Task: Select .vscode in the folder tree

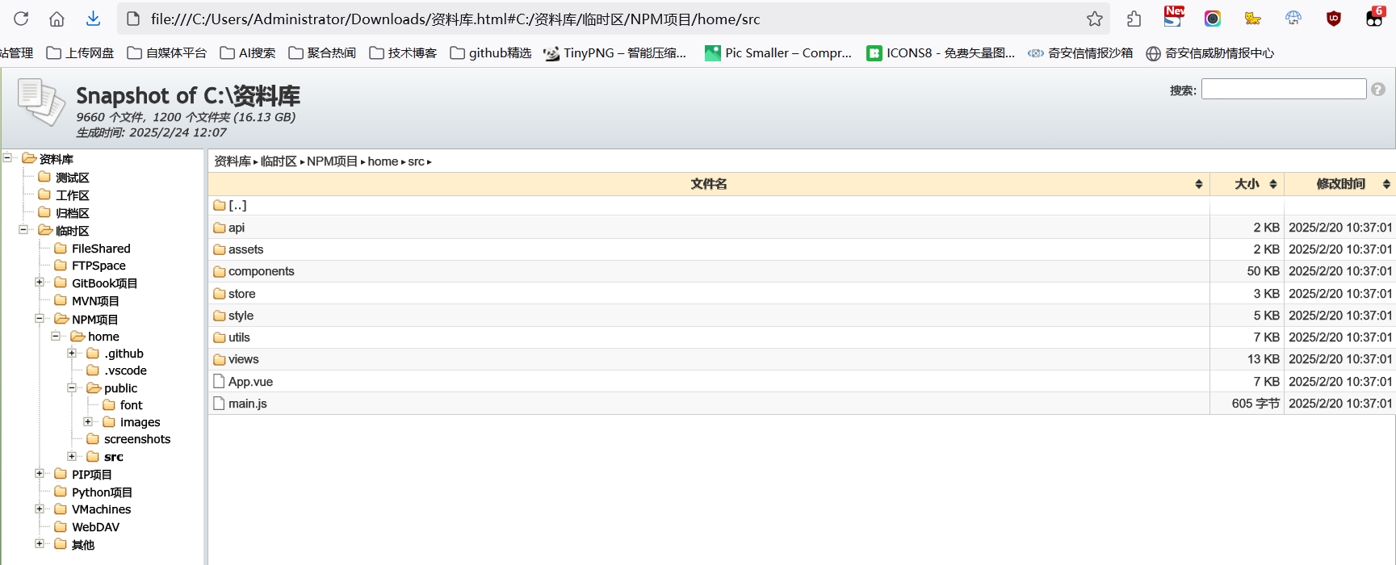Action: 125,370
